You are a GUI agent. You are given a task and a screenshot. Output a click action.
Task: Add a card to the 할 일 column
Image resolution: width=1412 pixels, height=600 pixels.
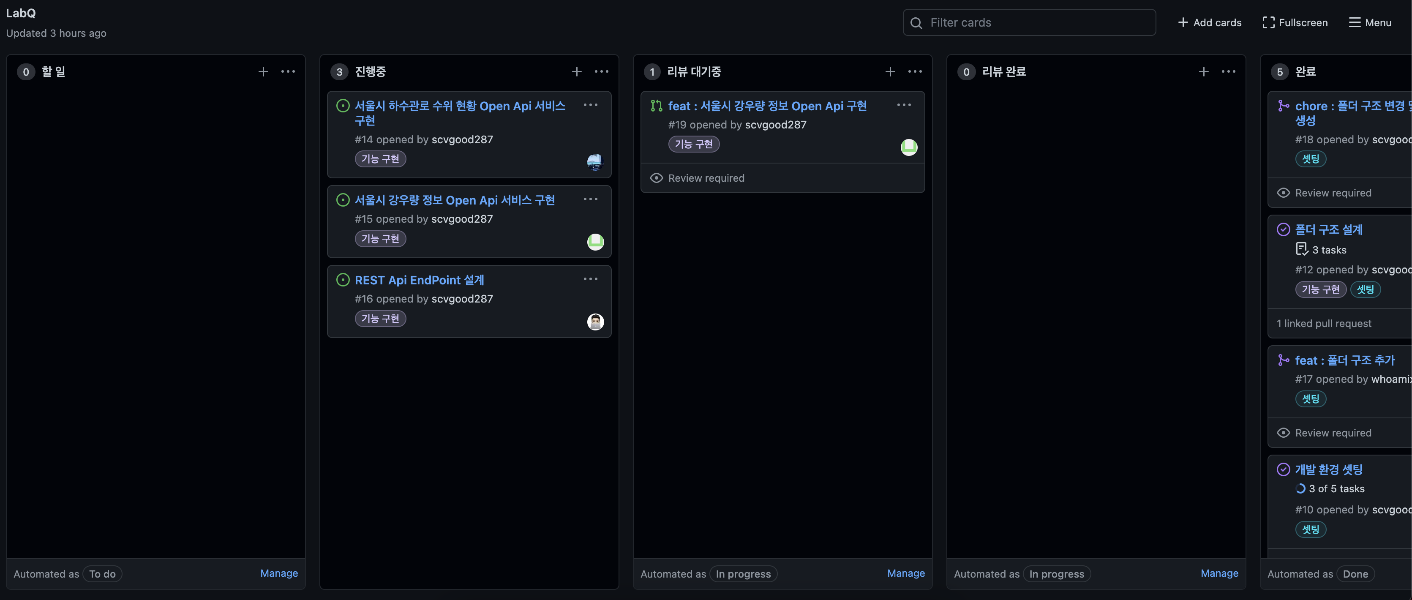(x=263, y=72)
